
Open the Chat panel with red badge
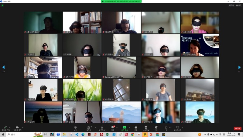tap(113, 128)
